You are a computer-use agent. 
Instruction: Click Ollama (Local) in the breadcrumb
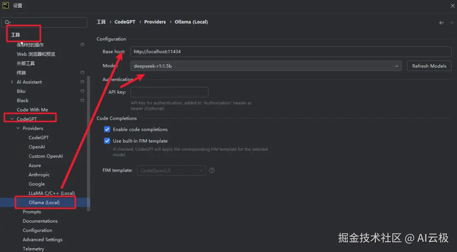191,22
